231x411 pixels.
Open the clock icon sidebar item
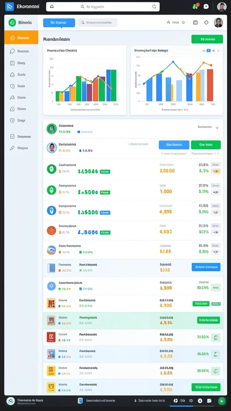pos(12,86)
